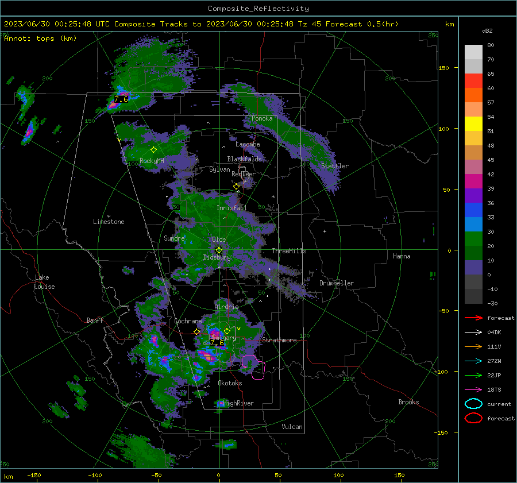517x483 pixels.
Task: Click the cyan 'current' ellipse in legend
Action: 473,404
